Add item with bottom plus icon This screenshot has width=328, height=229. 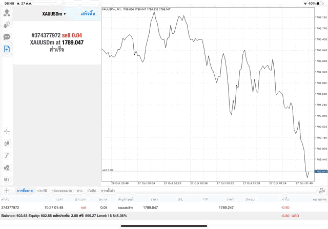[x=7, y=191]
